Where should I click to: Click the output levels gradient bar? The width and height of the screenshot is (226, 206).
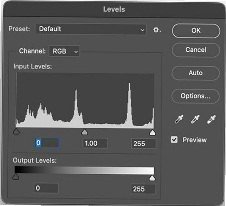[x=84, y=170]
